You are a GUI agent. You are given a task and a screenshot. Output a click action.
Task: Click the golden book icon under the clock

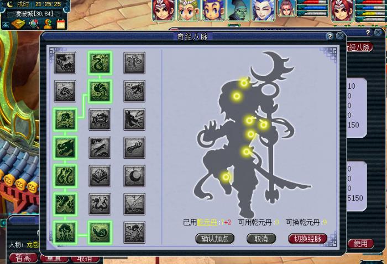tap(19, 24)
